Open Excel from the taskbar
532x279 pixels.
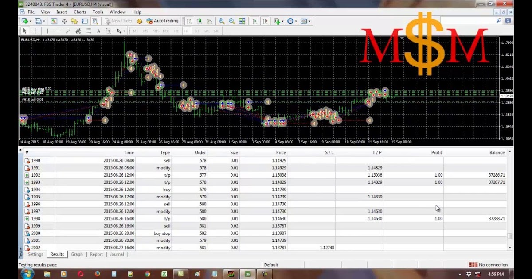164,274
